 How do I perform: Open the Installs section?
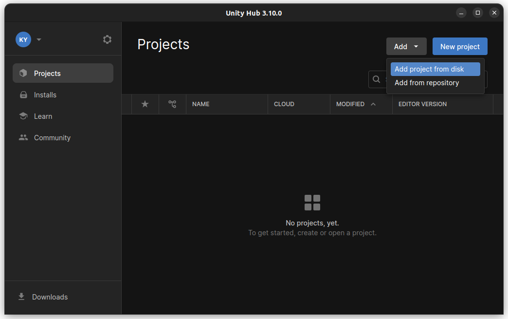[63, 94]
